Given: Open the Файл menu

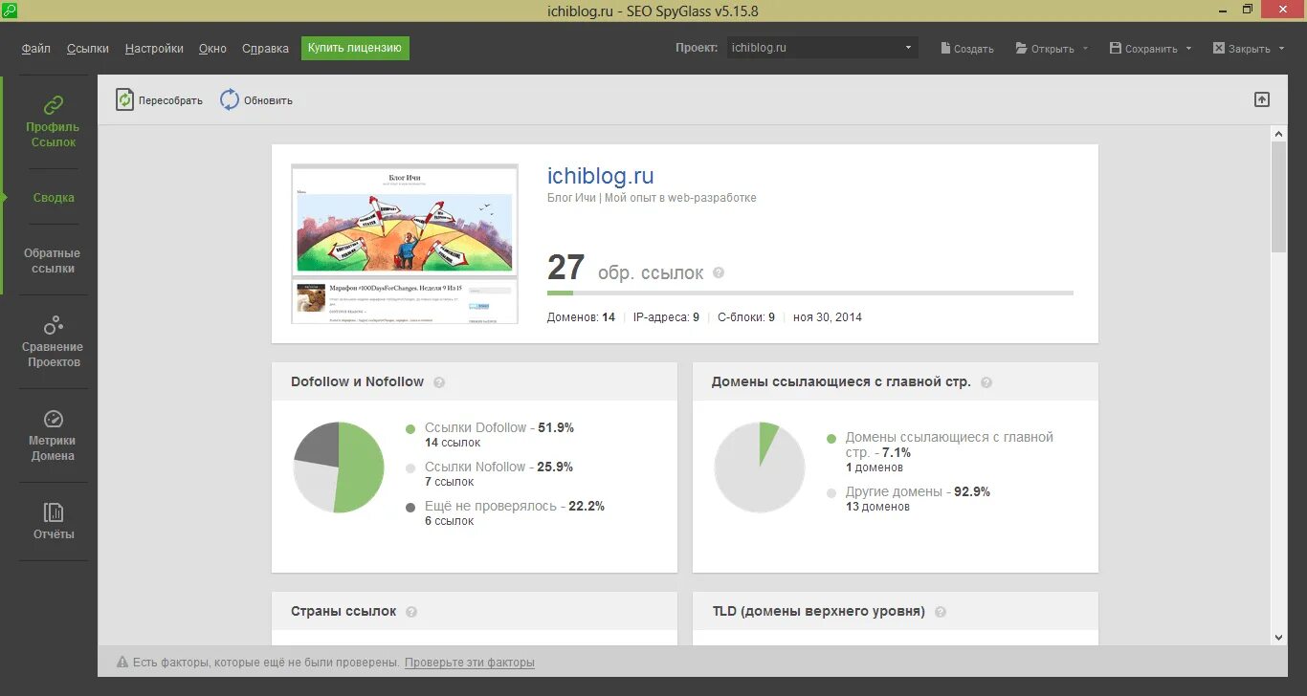Looking at the screenshot, I should click(36, 48).
